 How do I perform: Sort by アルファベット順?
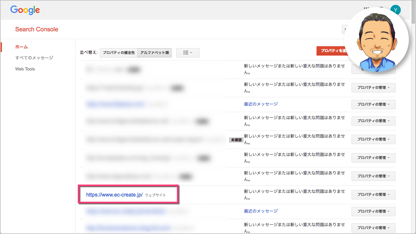tap(155, 53)
